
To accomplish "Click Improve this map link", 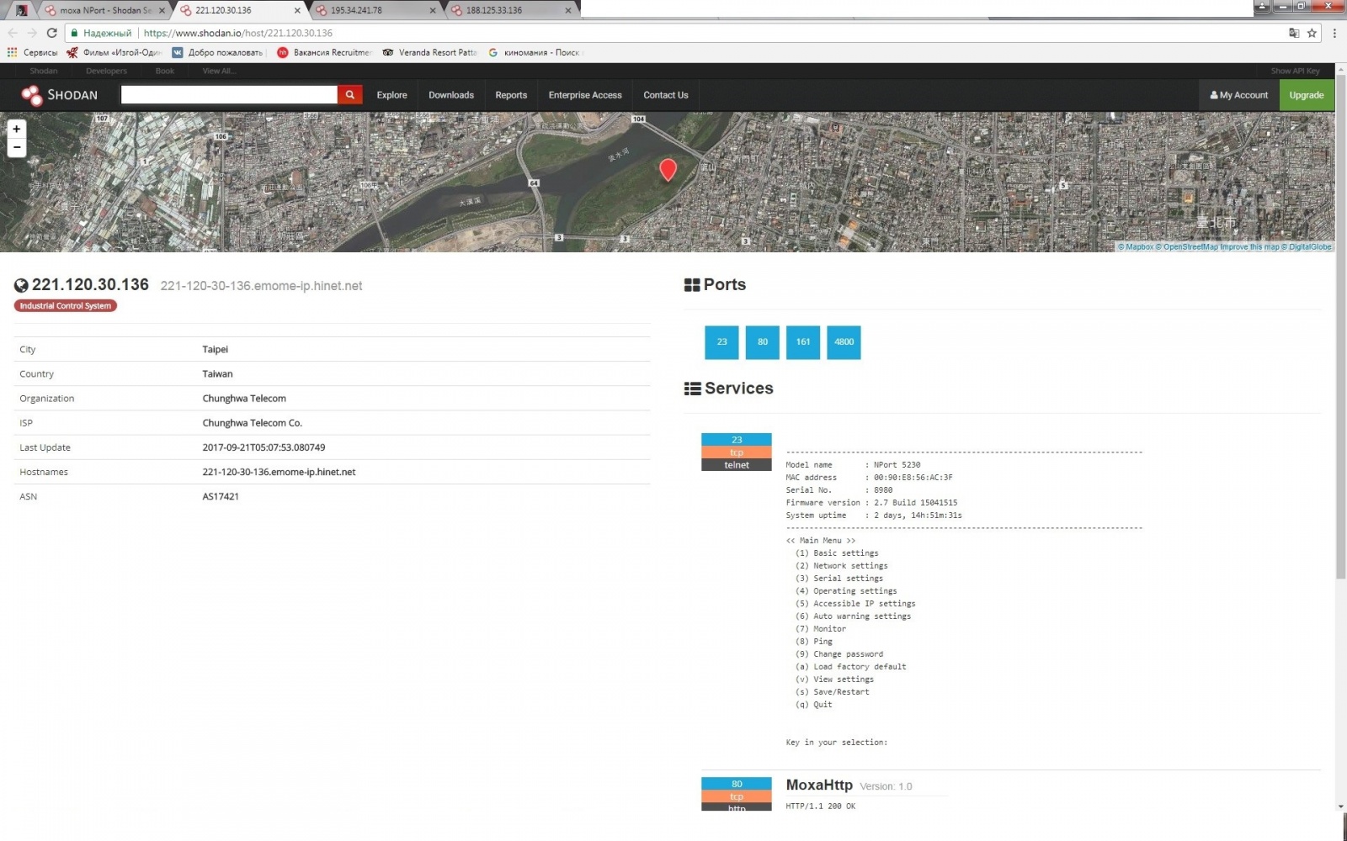I will [1249, 247].
